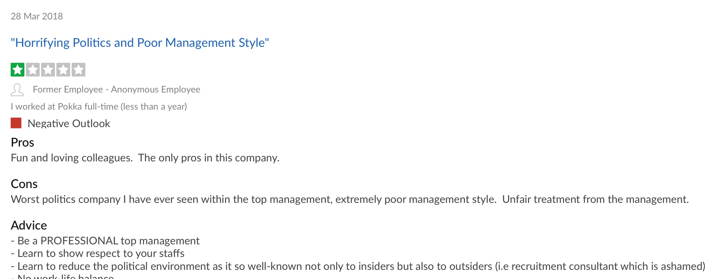Click the Former Employee - Anonymous Employee text

click(x=117, y=89)
